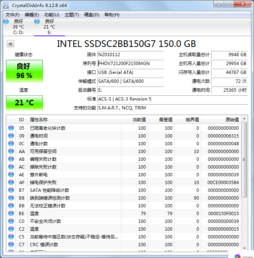Click the 属性名称 column header
Viewport: 254px width, 258px height.
click(x=74, y=120)
